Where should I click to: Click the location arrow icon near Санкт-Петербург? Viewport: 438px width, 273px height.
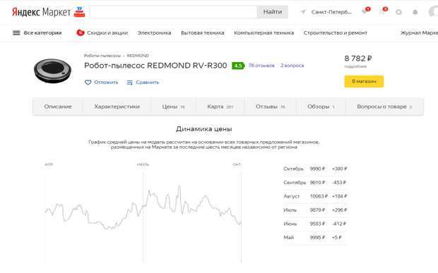coord(303,12)
